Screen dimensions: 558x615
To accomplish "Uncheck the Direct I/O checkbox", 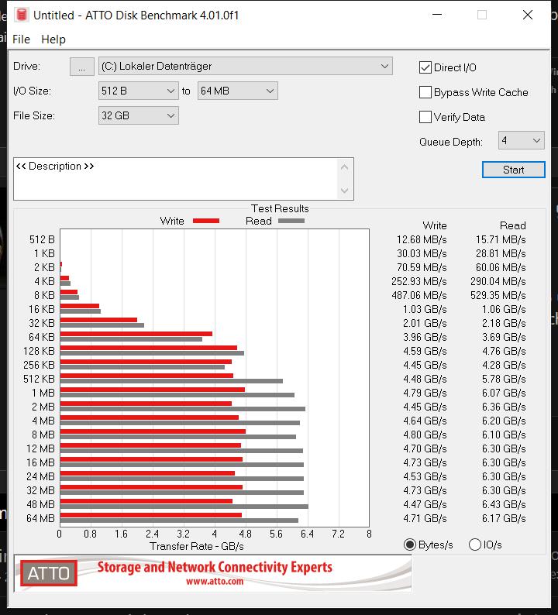I will coord(425,67).
